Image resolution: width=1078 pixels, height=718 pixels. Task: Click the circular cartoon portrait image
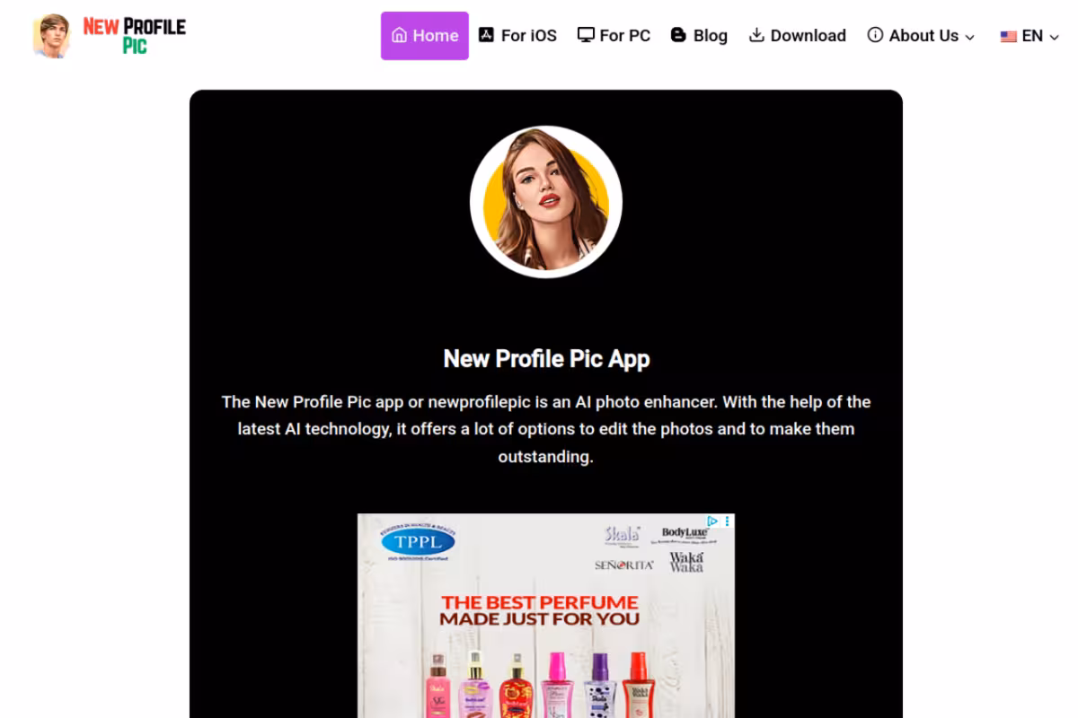click(546, 201)
